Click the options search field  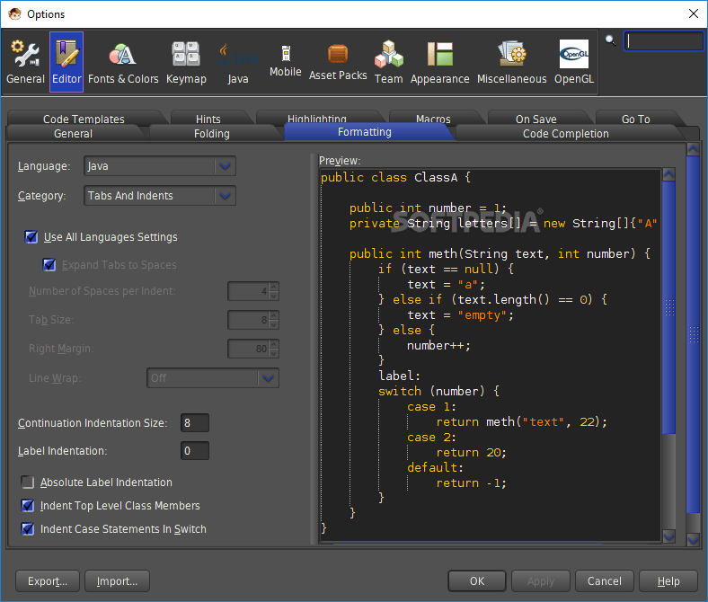pyautogui.click(x=663, y=41)
